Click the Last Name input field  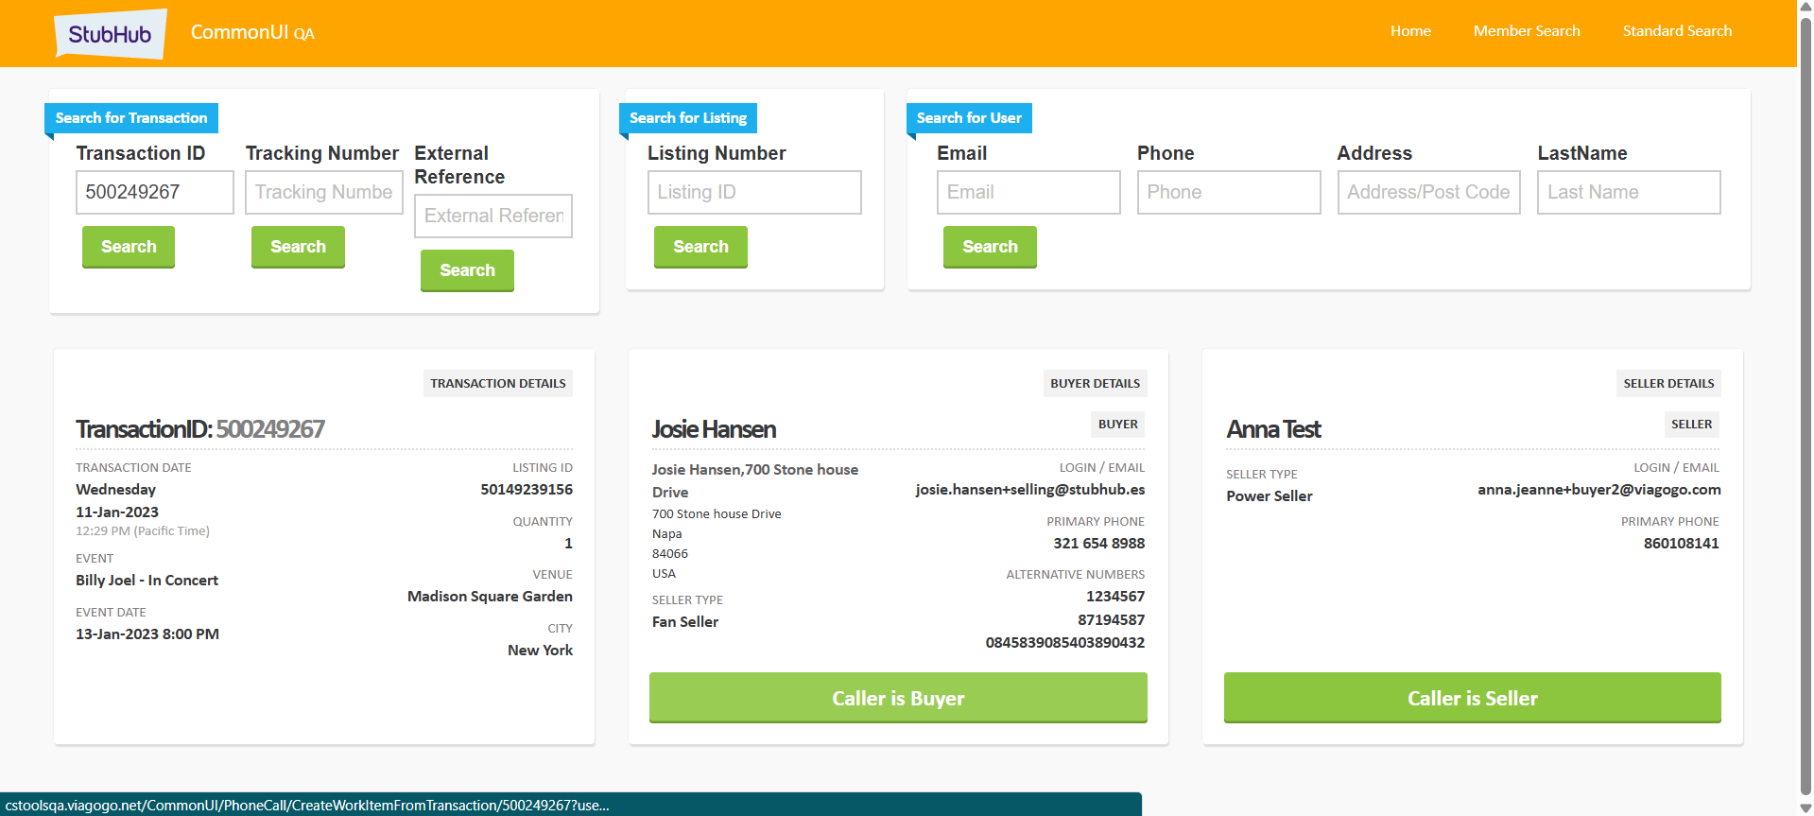(x=1628, y=193)
